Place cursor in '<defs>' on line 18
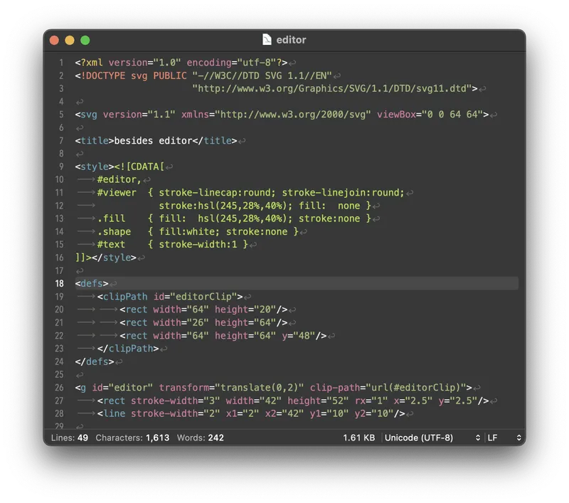569x503 pixels. pos(92,283)
